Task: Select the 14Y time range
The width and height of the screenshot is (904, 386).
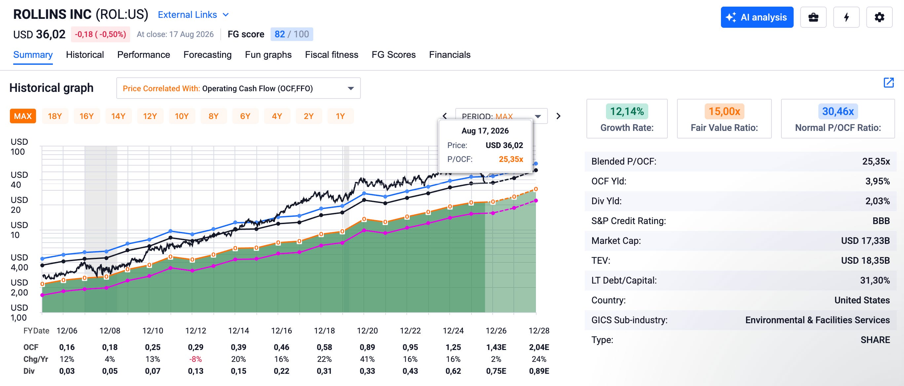Action: 118,116
